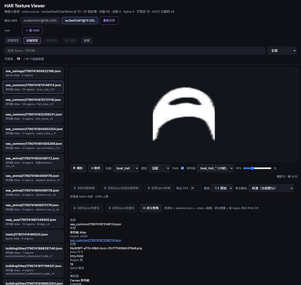Select map_sea/1790741967249300.json in list
Viewport: 301px width, 285px height.
[x=33, y=222]
